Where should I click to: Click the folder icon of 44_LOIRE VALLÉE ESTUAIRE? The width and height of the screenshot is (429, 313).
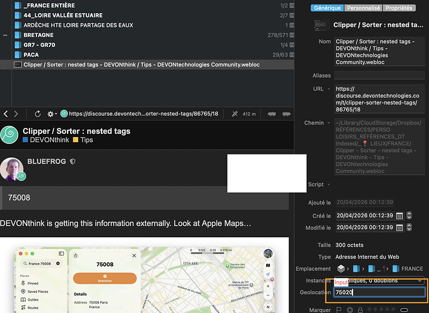tap(18, 15)
